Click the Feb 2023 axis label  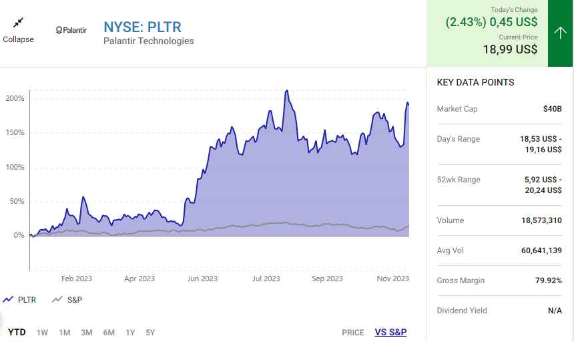[77, 279]
